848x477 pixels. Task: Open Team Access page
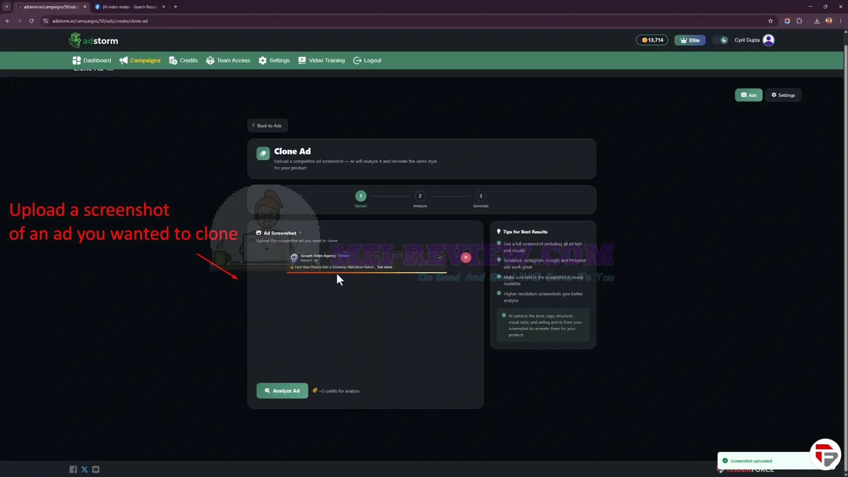click(x=228, y=61)
